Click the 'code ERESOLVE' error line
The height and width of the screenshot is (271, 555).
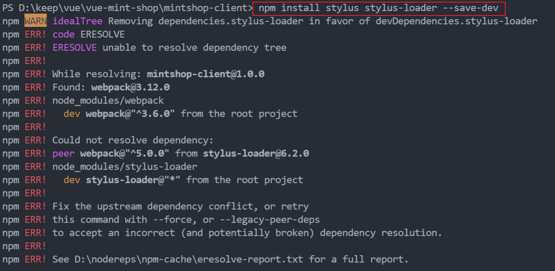pyautogui.click(x=89, y=34)
